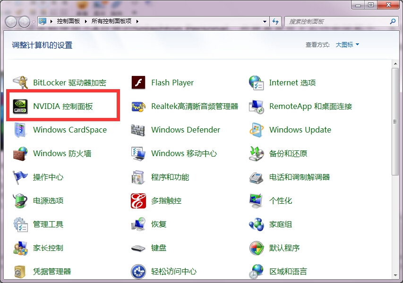Open the RemoteApp and desktop connections icon
The width and height of the screenshot is (403, 283).
tap(256, 106)
